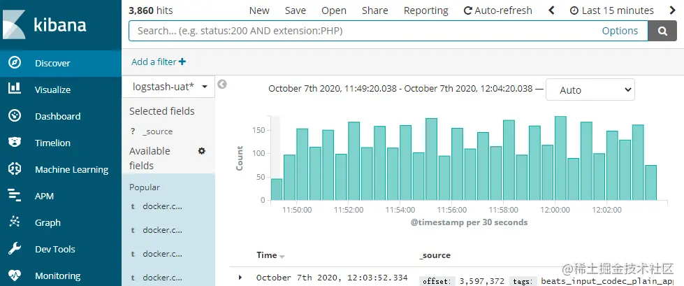Click the last histogram bar on the right
Image resolution: width=684 pixels, height=286 pixels.
[x=651, y=183]
